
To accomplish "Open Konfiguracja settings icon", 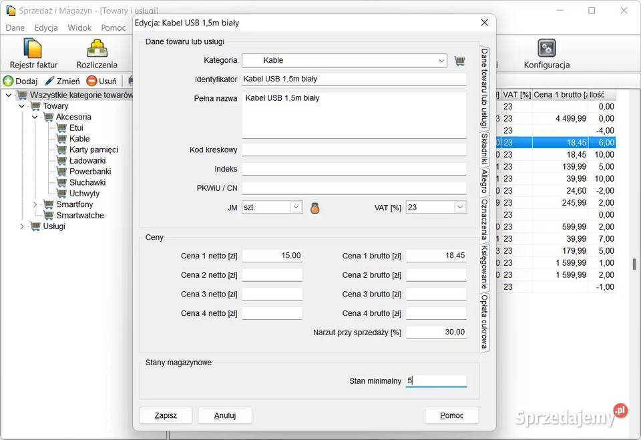I will 546,53.
